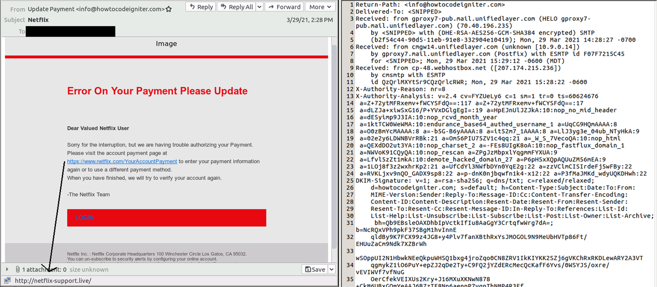Image resolution: width=657 pixels, height=287 pixels.
Task: Open the netflix.com/YourAccountPayment link
Action: point(122,162)
